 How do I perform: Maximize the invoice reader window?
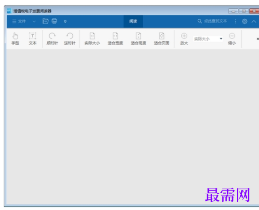click(x=244, y=11)
